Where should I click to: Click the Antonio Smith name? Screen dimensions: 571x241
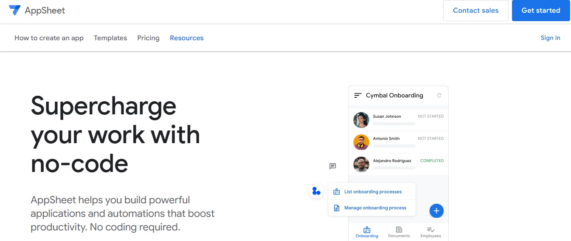[x=386, y=139]
